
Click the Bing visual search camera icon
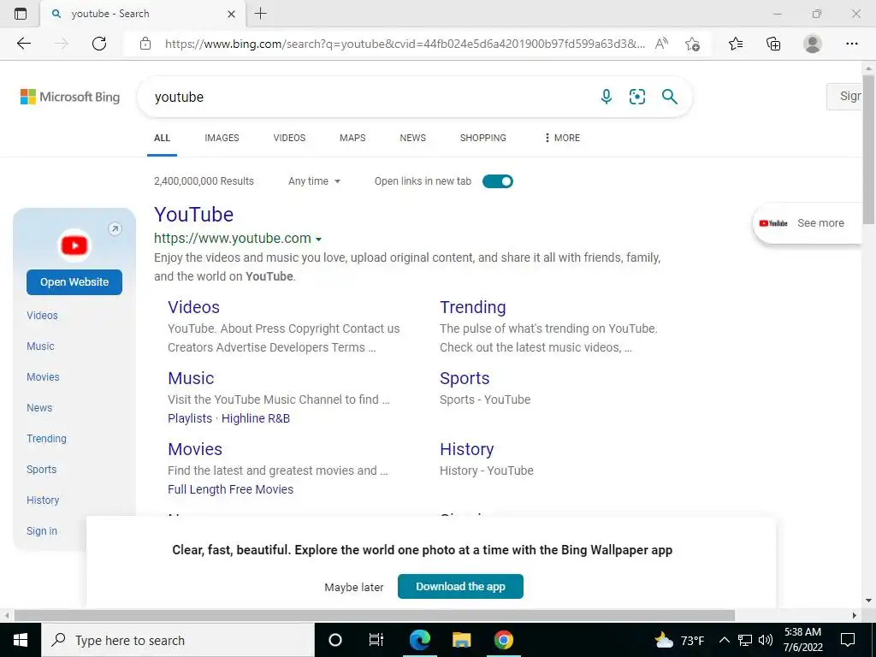coord(636,97)
